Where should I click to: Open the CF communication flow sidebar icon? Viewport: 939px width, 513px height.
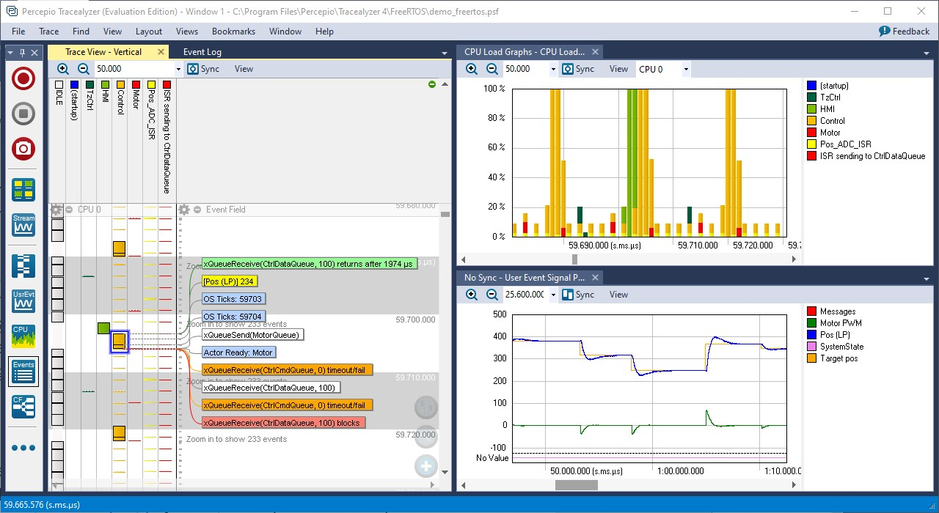click(23, 407)
